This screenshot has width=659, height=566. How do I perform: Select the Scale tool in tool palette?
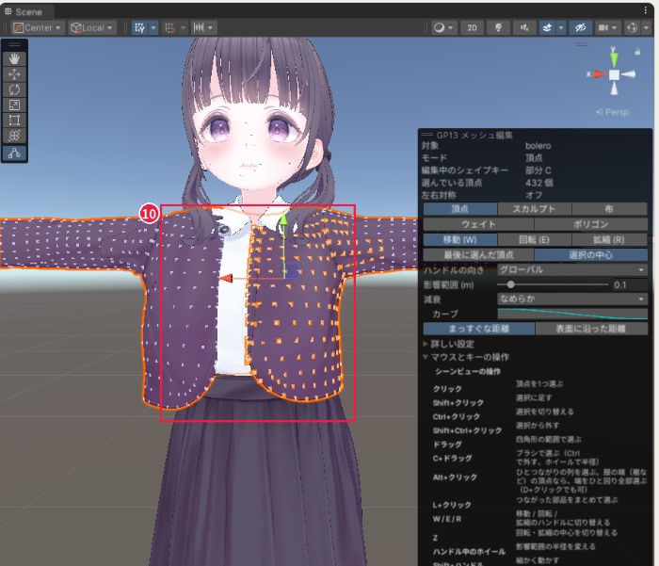coord(14,105)
